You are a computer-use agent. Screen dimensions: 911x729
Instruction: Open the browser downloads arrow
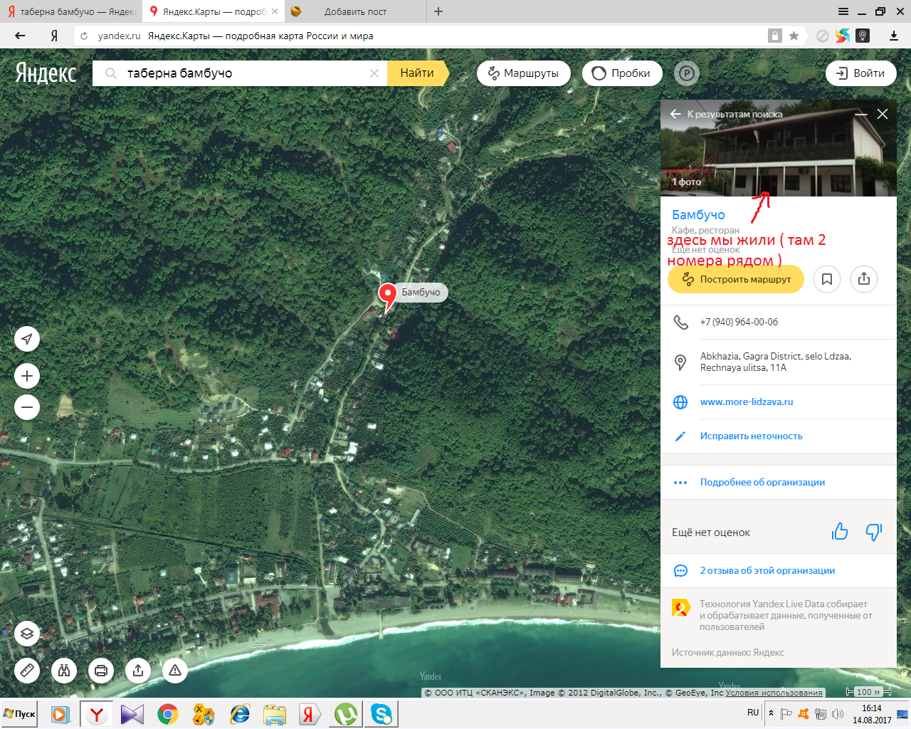(894, 36)
